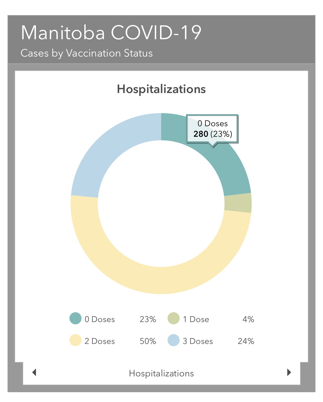This screenshot has width=323, height=402.
Task: Click the 0 Doses 280 tooltip box
Action: coord(213,129)
